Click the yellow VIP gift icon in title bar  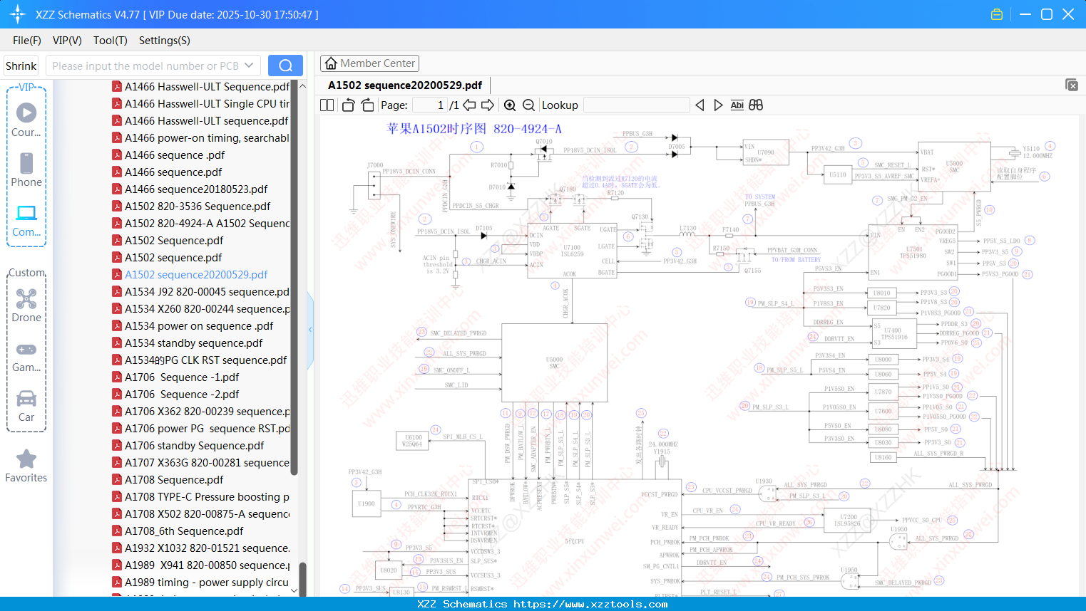click(x=997, y=14)
